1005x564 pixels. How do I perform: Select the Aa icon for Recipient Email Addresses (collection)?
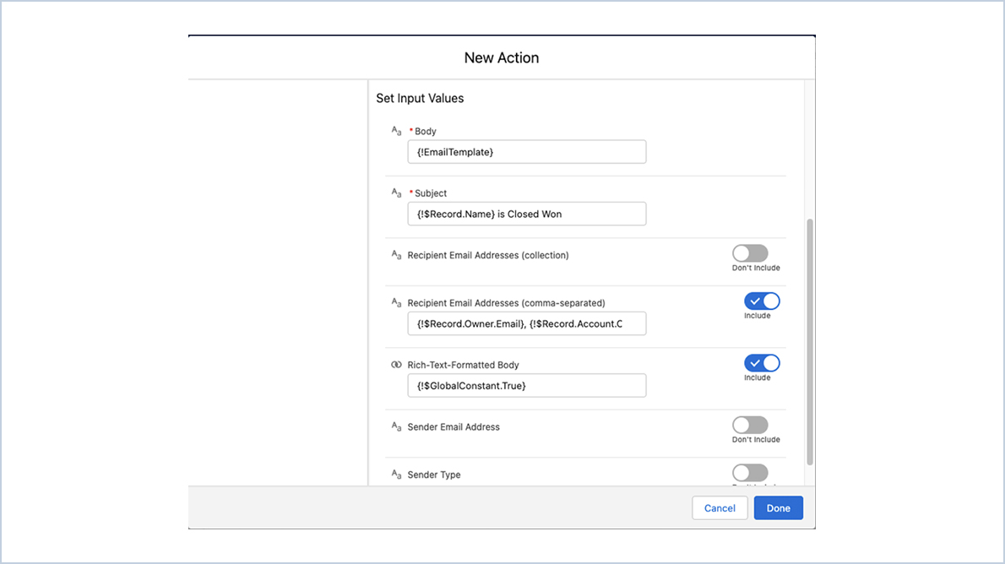396,254
